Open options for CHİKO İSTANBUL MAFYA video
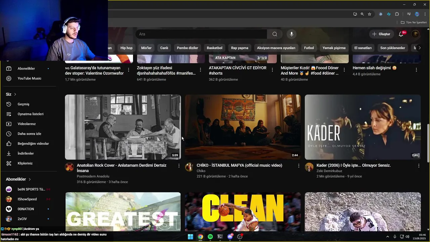This screenshot has width=430, height=242. [299, 166]
